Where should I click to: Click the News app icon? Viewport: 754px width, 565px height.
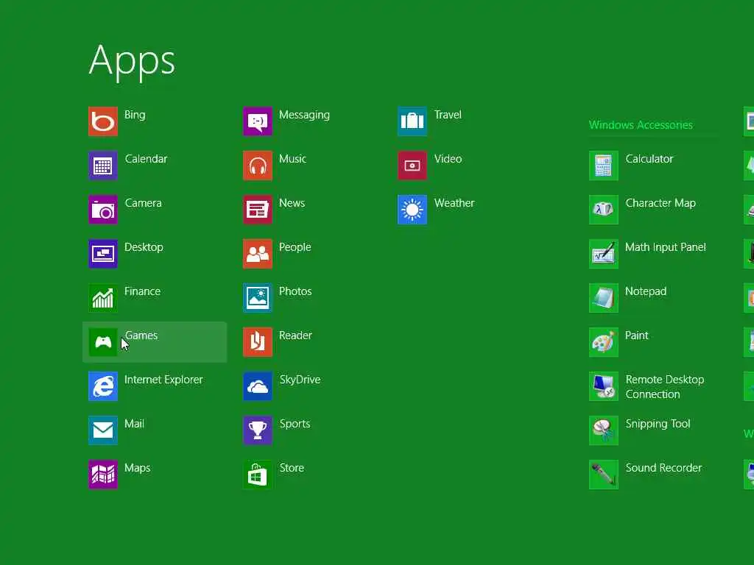258,210
